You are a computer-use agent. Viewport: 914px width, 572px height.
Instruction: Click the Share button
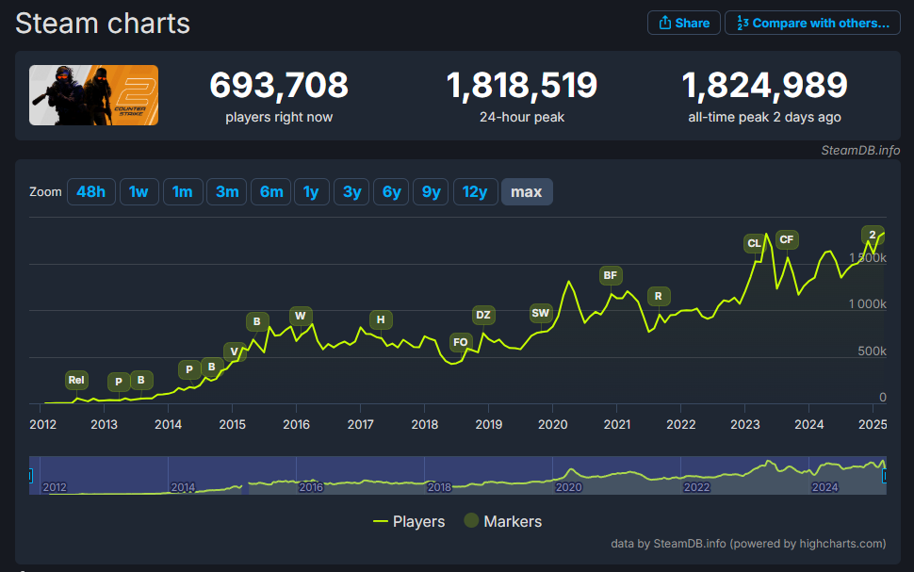coord(684,24)
